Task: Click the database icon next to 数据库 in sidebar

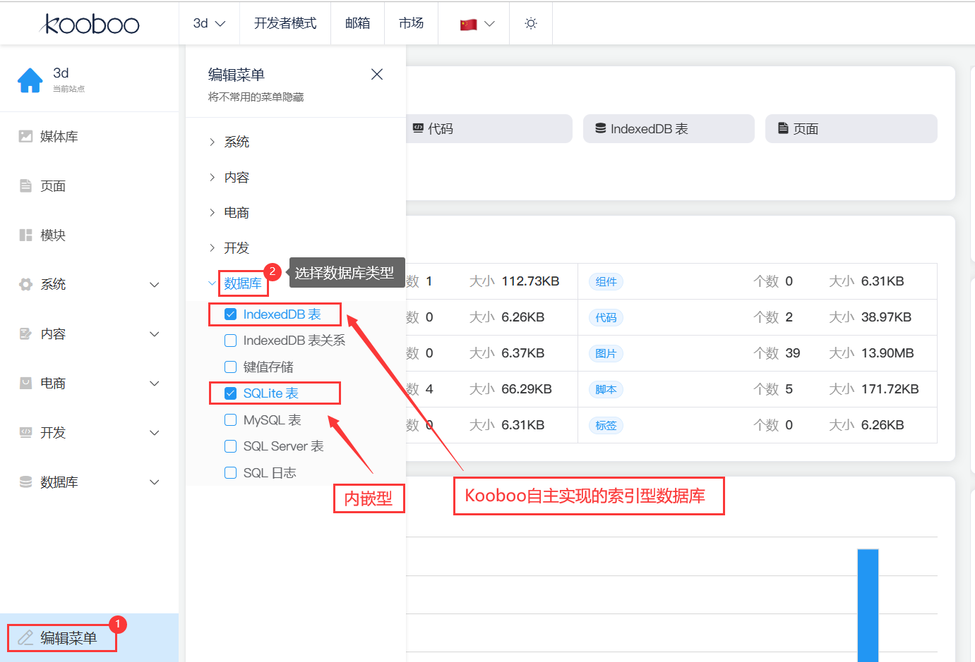Action: point(25,482)
